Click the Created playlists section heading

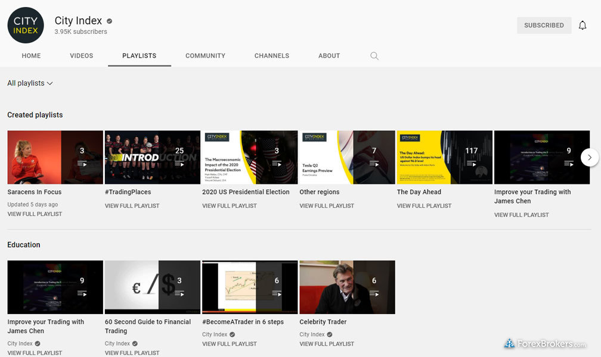[35, 115]
